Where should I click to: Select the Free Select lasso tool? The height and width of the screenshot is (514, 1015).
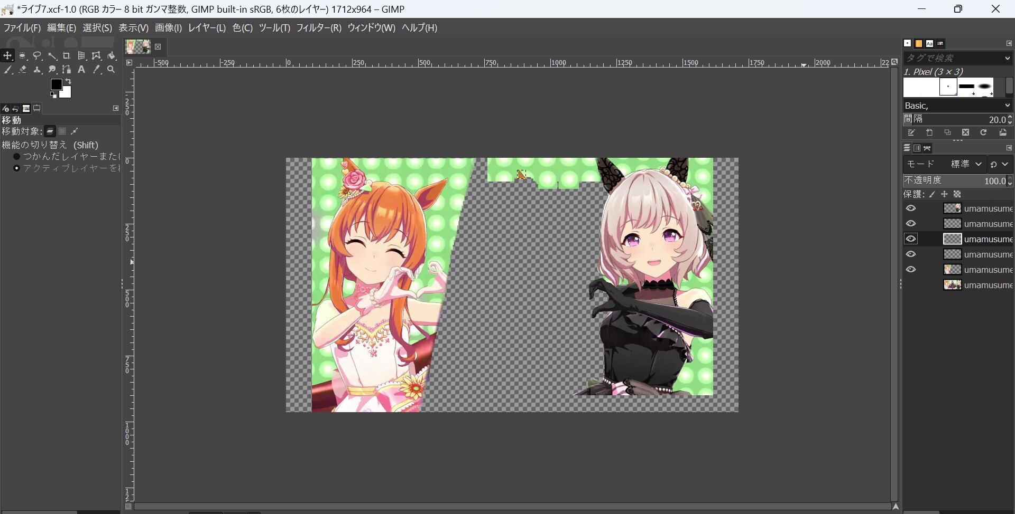pyautogui.click(x=37, y=55)
